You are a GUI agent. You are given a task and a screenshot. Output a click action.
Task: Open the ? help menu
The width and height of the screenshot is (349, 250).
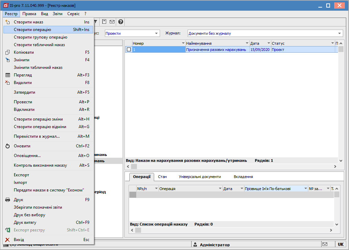pos(86,14)
